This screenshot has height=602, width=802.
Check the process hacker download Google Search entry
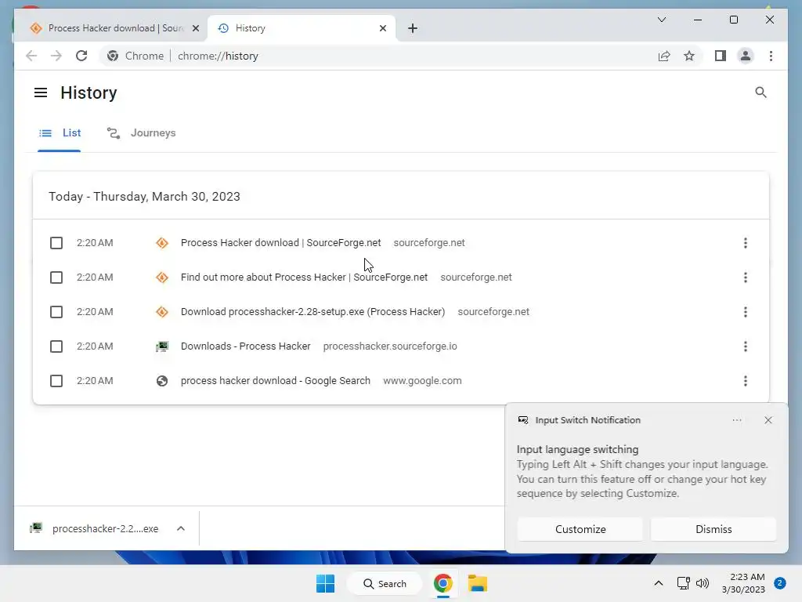[x=56, y=381]
